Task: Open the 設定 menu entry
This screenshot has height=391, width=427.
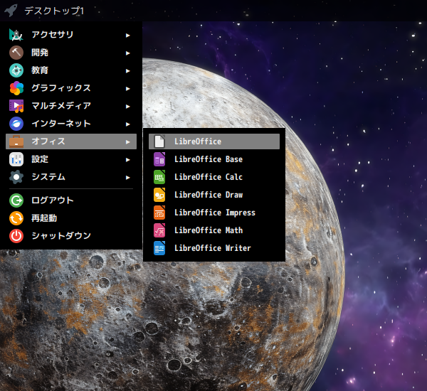Action: tap(40, 159)
